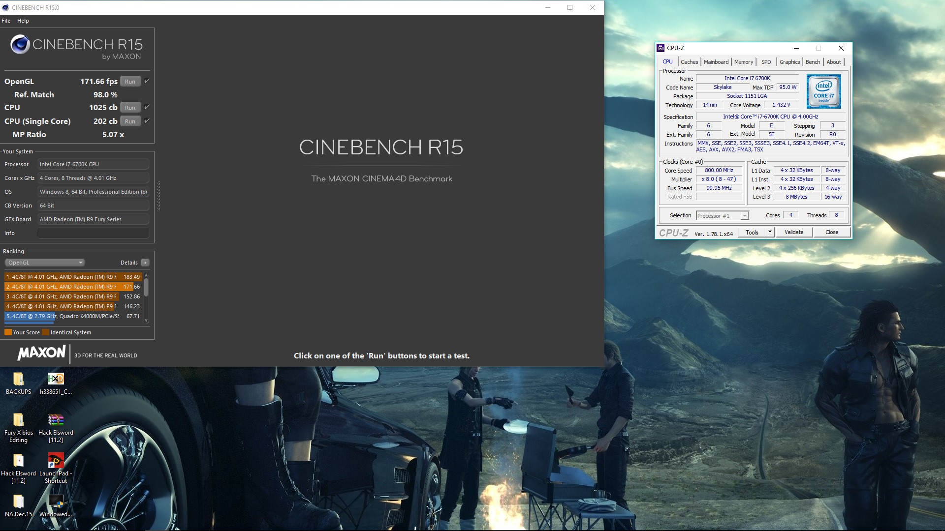945x531 pixels.
Task: Select Windowed desktop shortcut icon
Action: pyautogui.click(x=56, y=506)
